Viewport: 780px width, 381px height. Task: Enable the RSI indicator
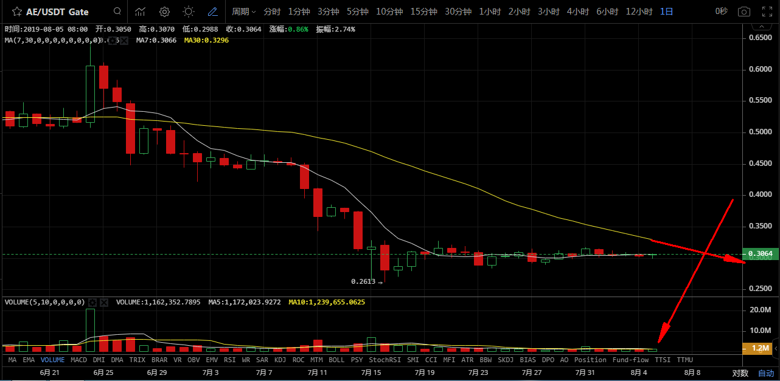229,360
